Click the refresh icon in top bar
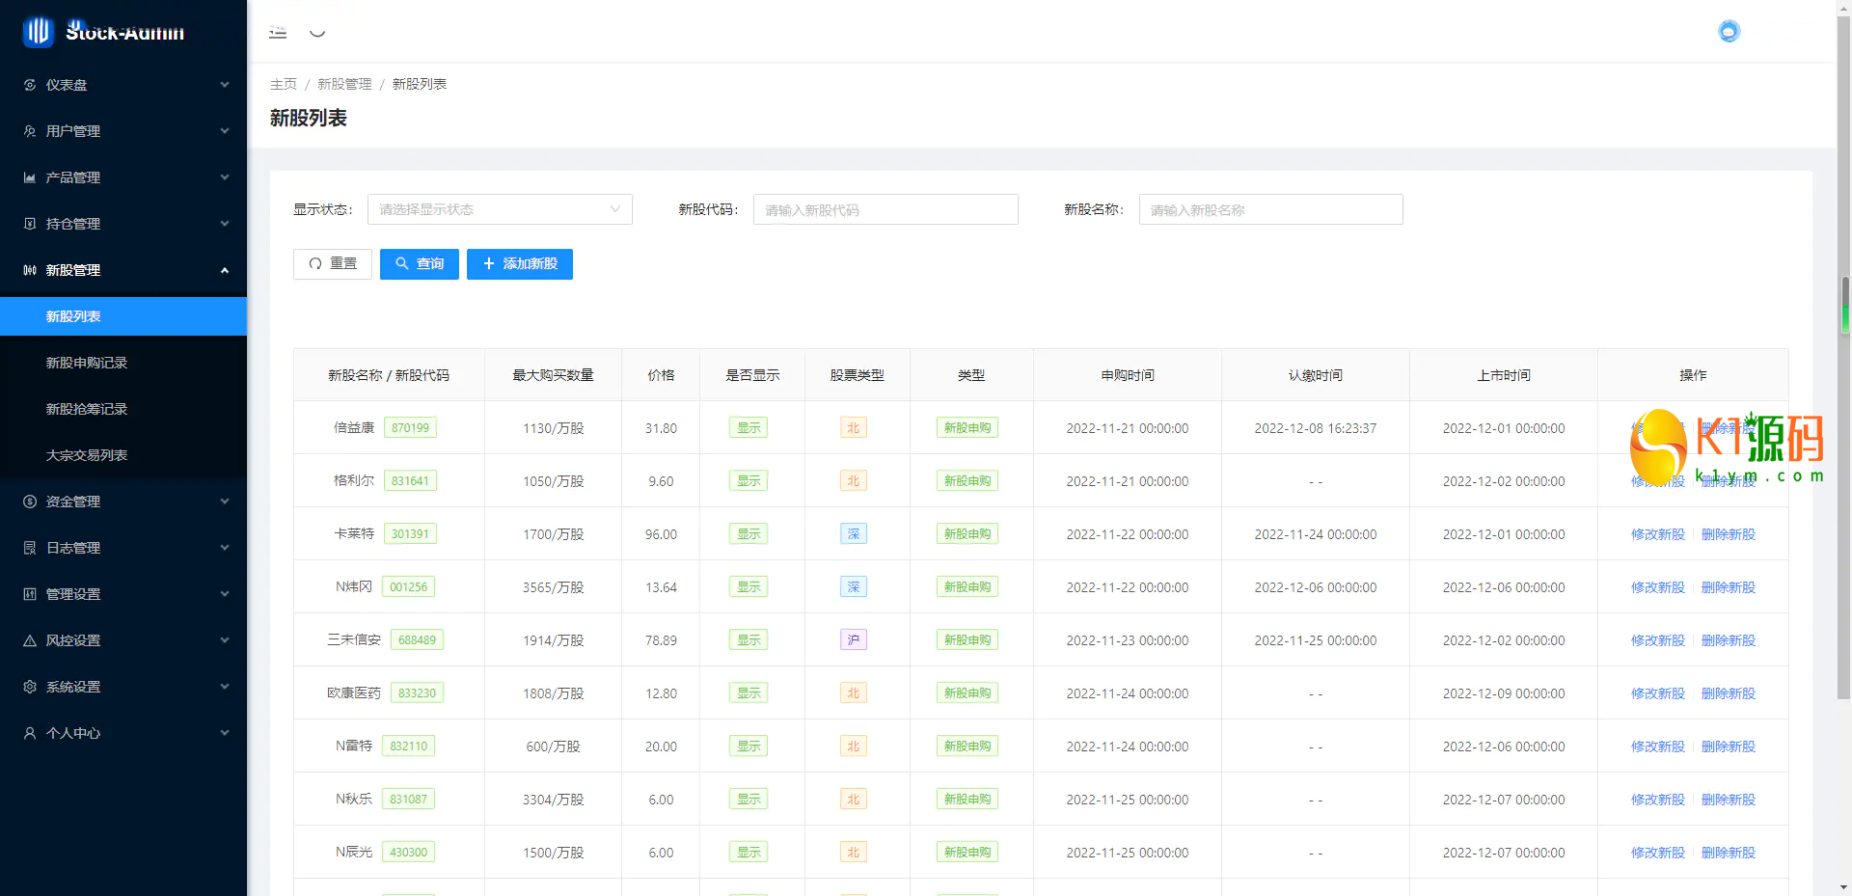Image resolution: width=1852 pixels, height=896 pixels. (317, 32)
